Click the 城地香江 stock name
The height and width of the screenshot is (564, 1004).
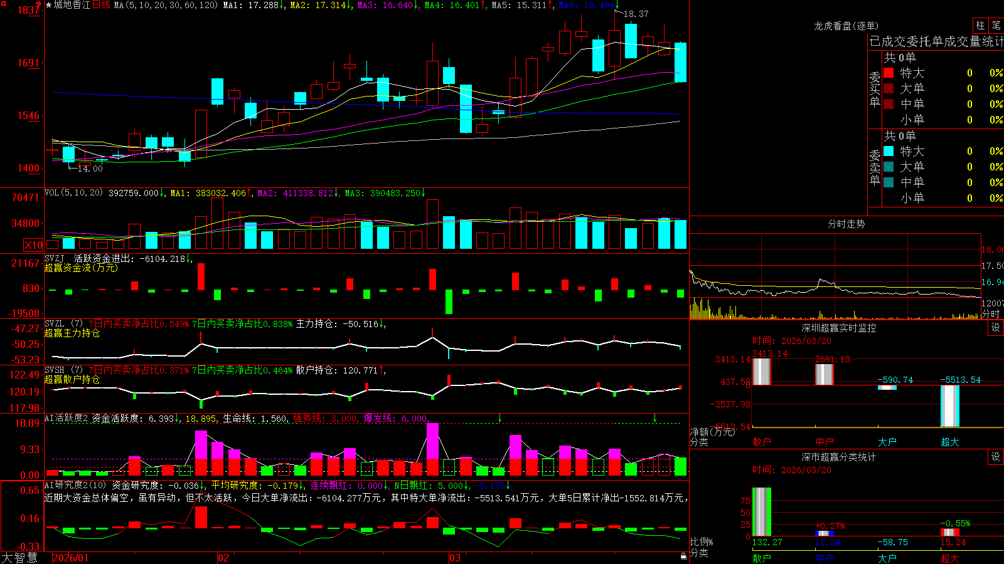(x=72, y=5)
